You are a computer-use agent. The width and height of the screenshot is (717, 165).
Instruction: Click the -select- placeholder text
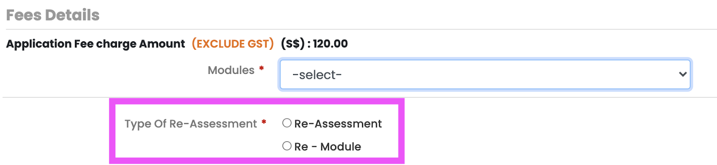(317, 75)
